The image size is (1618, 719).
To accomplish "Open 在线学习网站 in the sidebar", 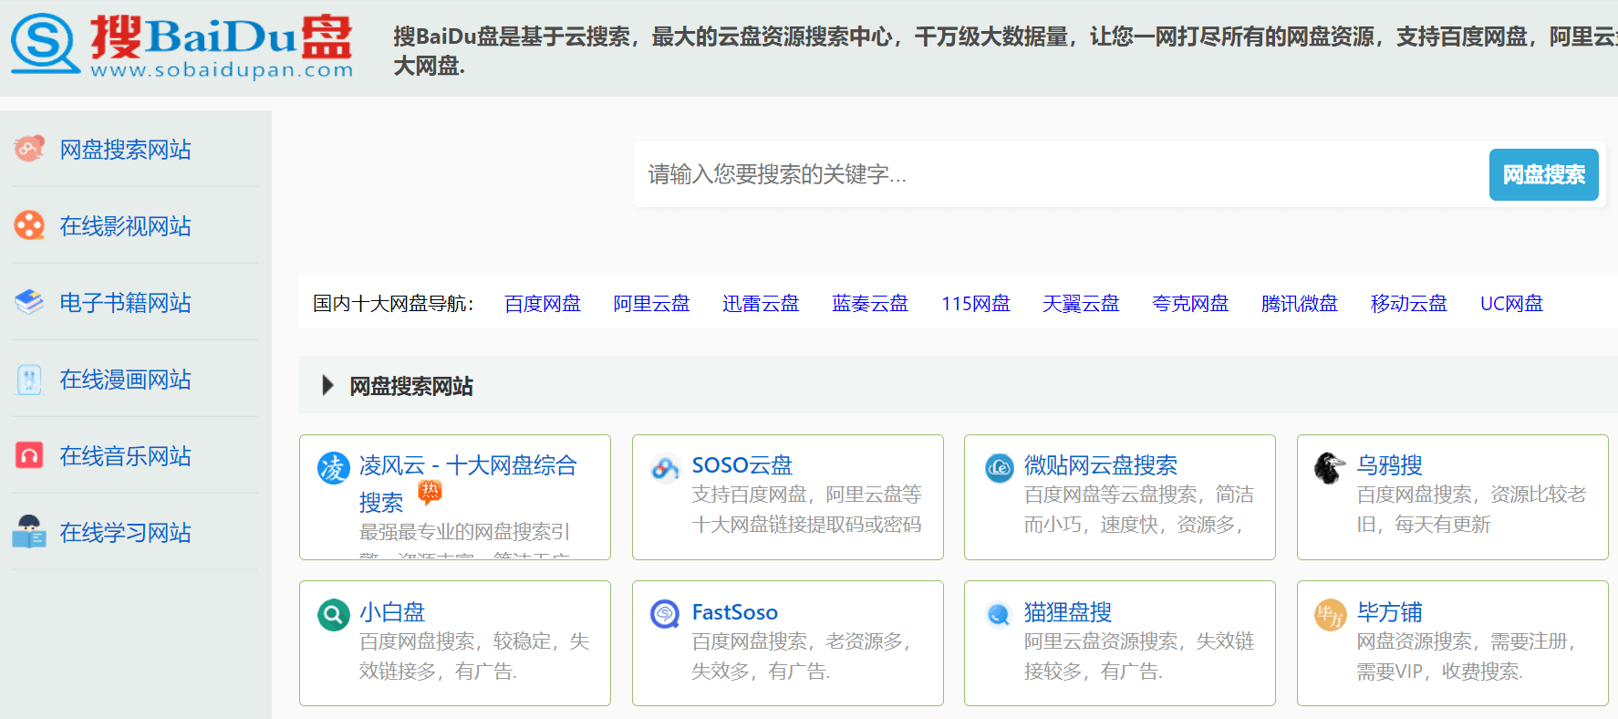I will pyautogui.click(x=125, y=533).
